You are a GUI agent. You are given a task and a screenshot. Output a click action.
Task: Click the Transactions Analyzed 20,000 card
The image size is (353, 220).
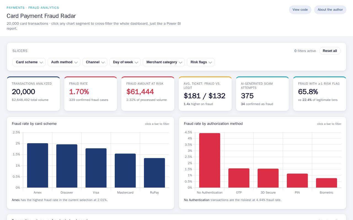pos(33,94)
